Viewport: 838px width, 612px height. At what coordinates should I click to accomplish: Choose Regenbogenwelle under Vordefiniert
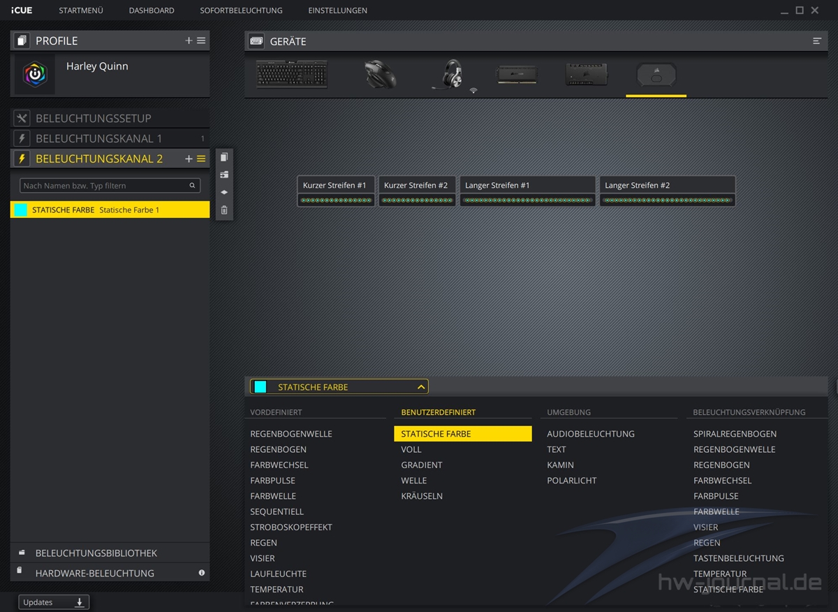291,434
